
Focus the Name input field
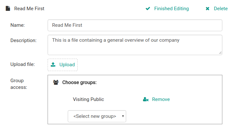click(134, 25)
